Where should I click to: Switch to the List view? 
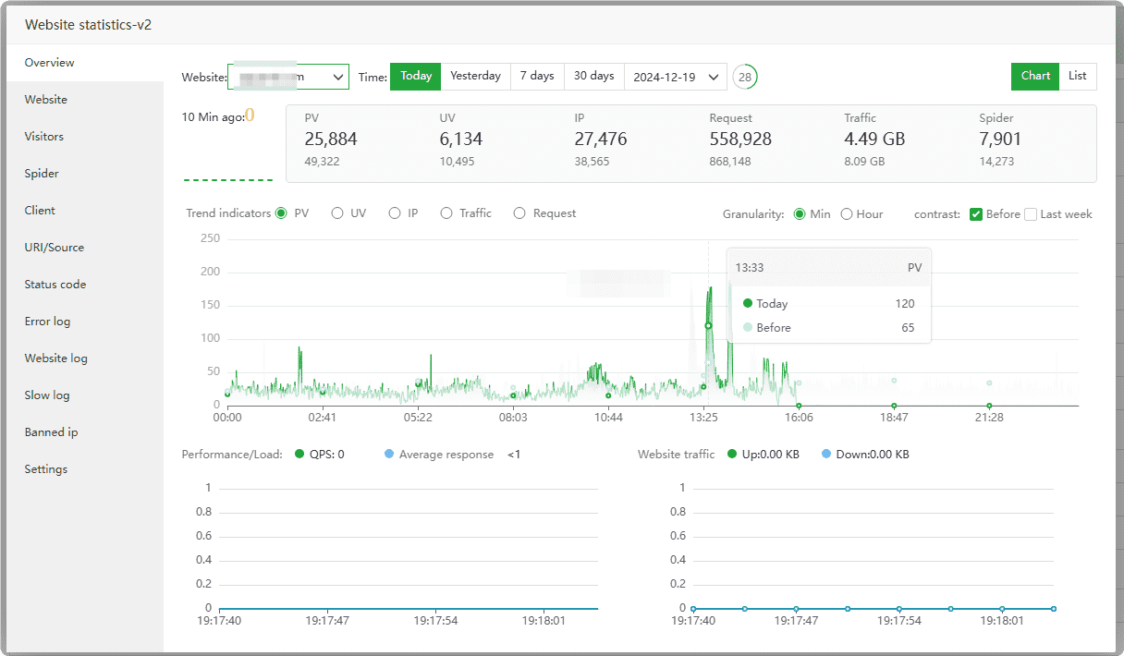[1077, 77]
